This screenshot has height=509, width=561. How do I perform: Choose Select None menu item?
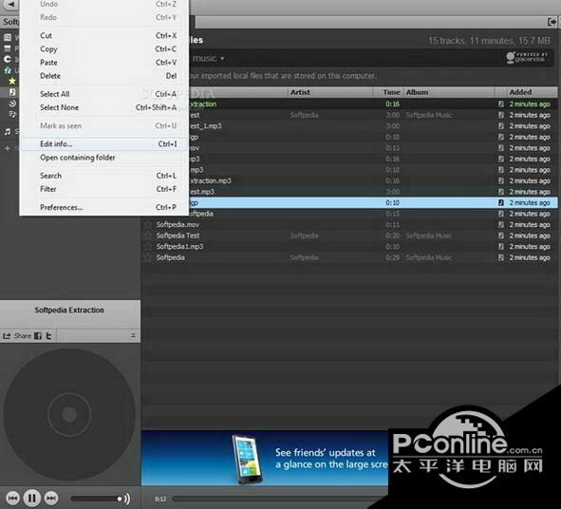[104, 107]
